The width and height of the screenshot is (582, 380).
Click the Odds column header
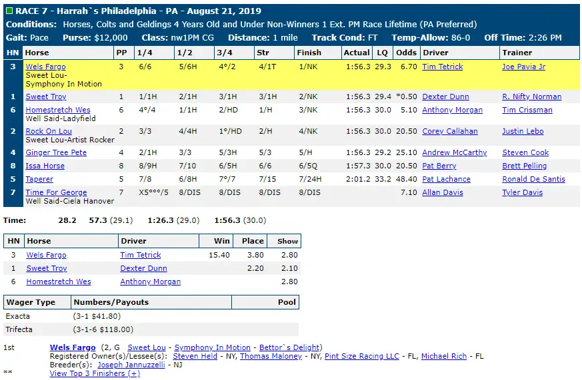(407, 53)
